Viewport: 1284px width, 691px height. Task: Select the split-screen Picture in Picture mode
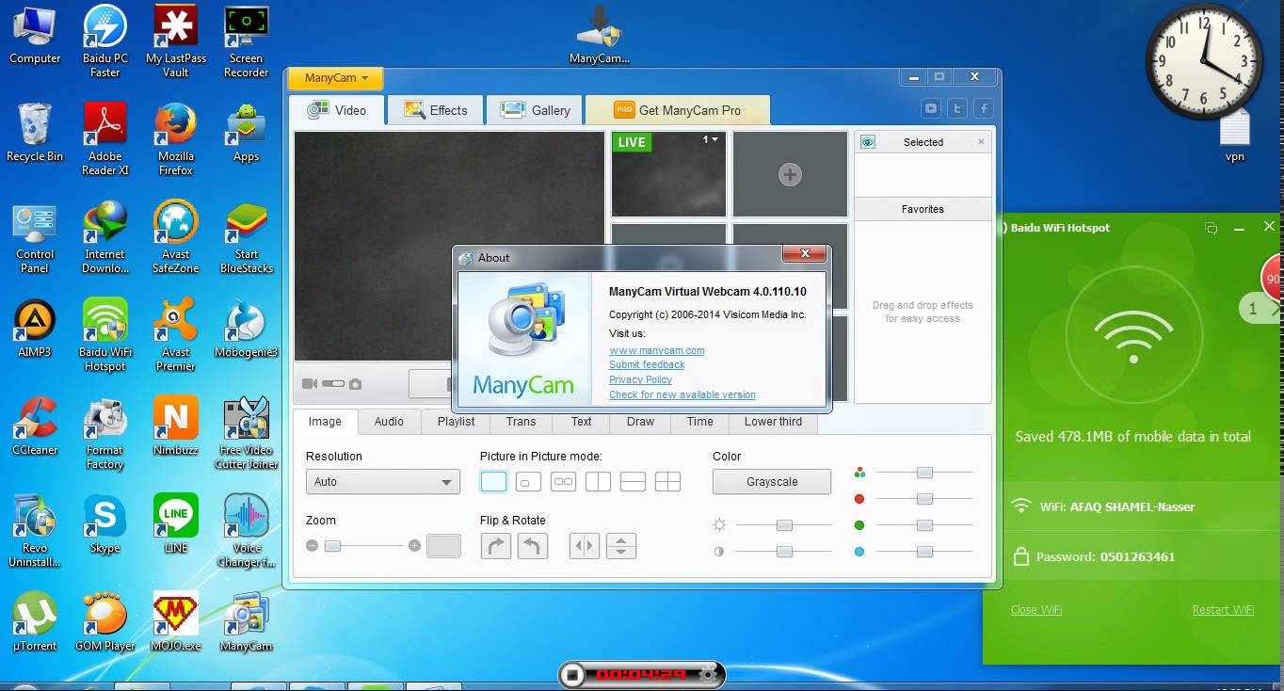[598, 481]
